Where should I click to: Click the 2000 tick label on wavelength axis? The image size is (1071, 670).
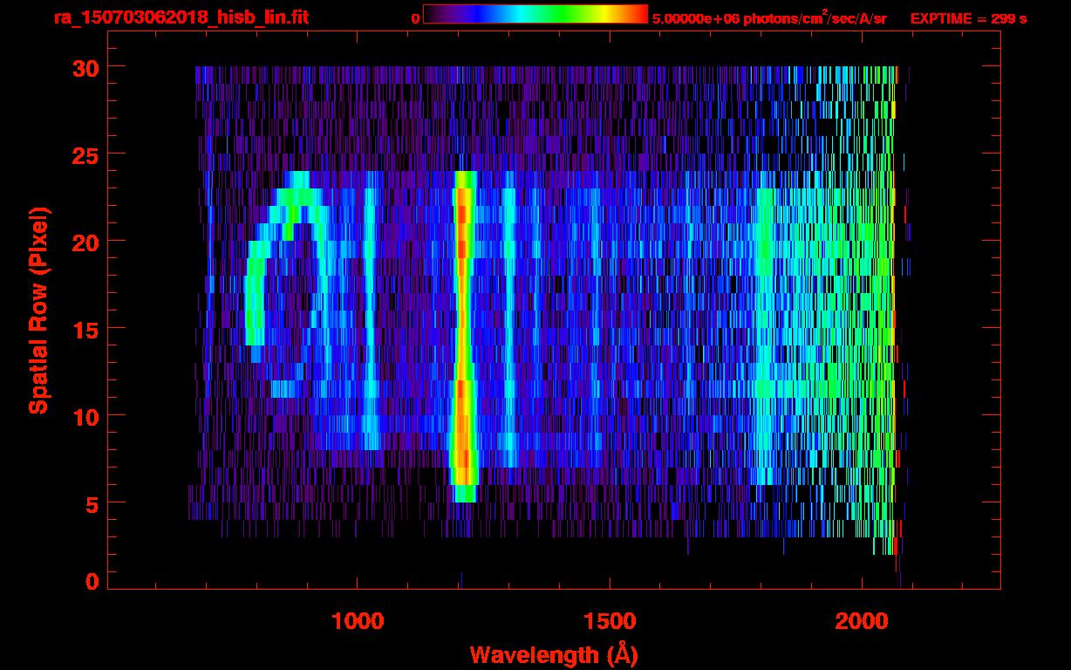[862, 621]
